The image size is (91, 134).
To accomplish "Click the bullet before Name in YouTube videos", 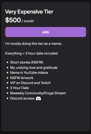I will tap(7, 73).
